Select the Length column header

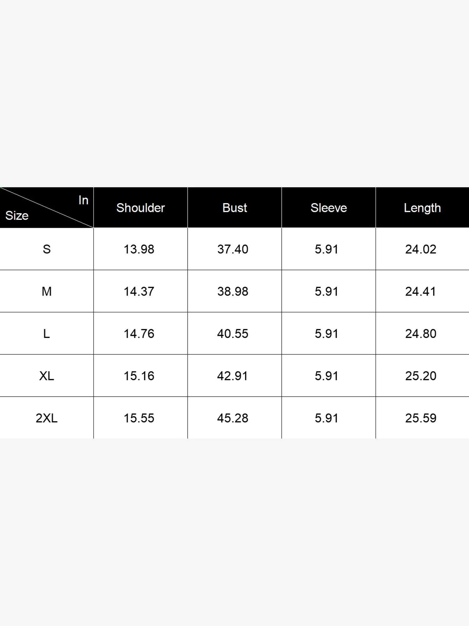click(422, 208)
